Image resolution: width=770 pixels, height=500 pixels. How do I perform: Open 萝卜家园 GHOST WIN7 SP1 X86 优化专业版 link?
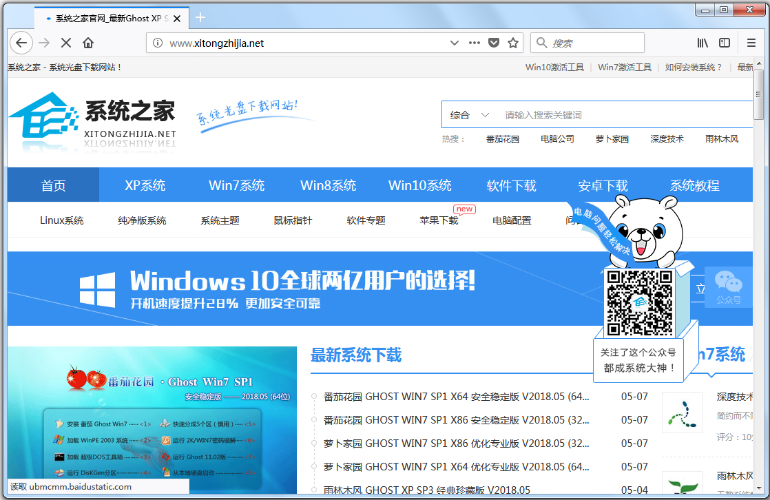[456, 443]
